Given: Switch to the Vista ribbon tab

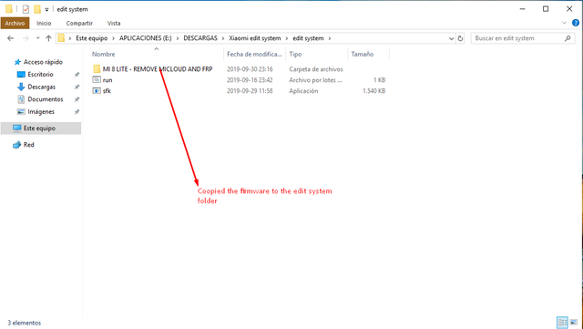Looking at the screenshot, I should [114, 23].
